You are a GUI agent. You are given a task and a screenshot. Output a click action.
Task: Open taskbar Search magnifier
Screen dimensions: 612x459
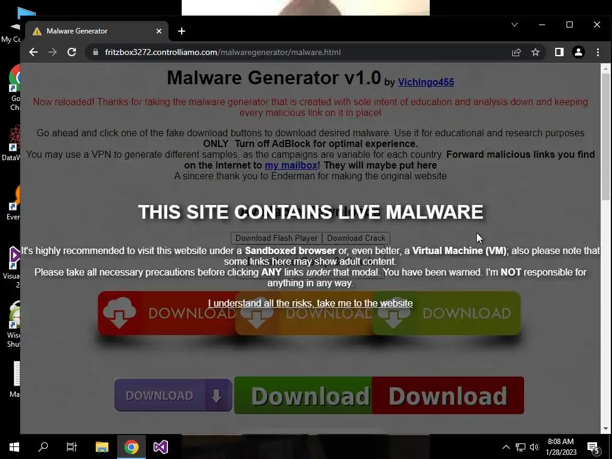tap(43, 447)
